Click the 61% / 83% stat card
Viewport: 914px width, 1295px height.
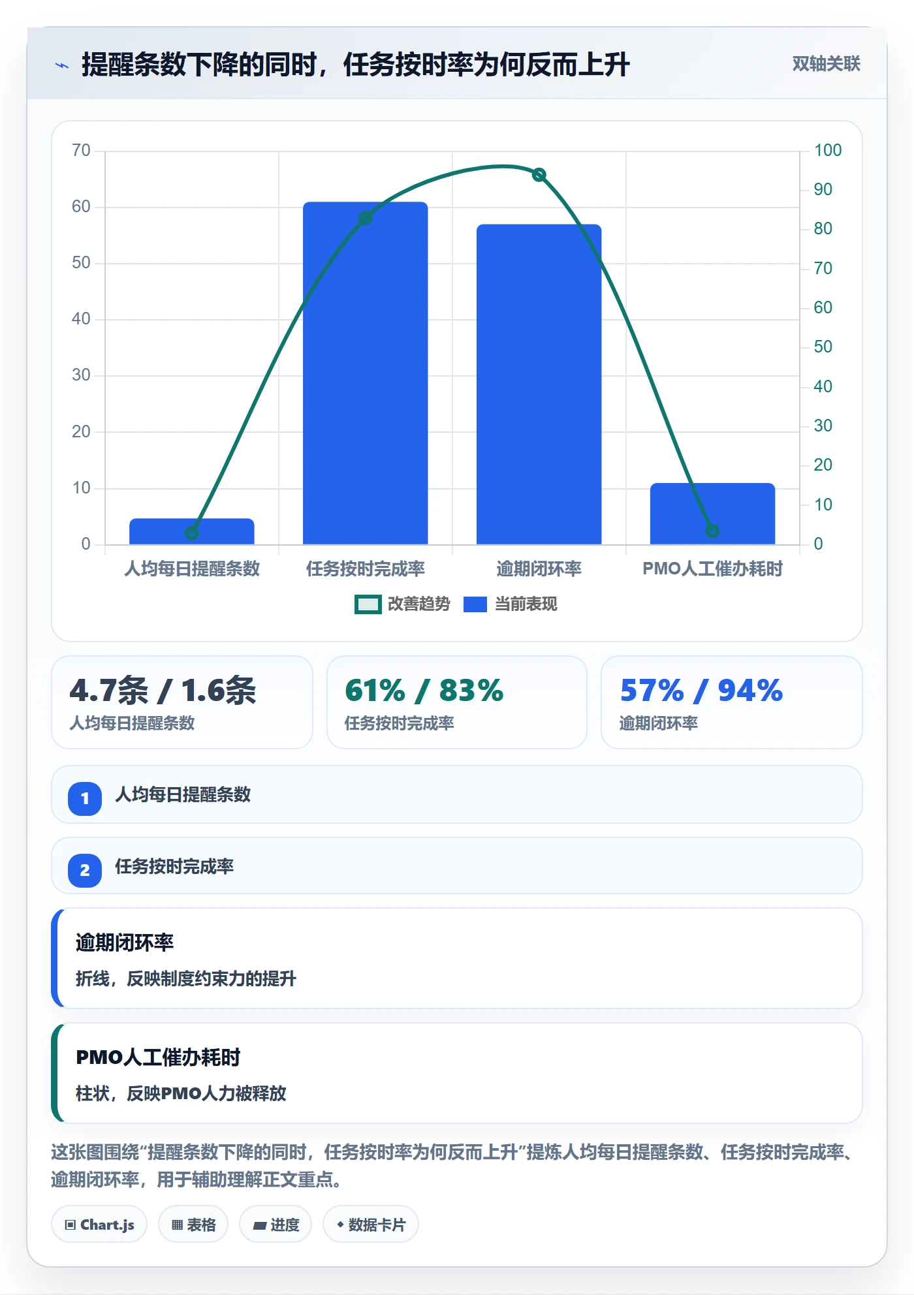[x=457, y=702]
